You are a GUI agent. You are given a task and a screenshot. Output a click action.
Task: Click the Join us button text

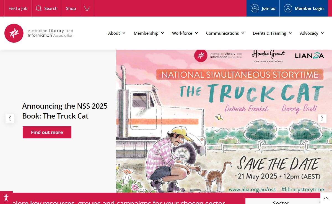(268, 8)
